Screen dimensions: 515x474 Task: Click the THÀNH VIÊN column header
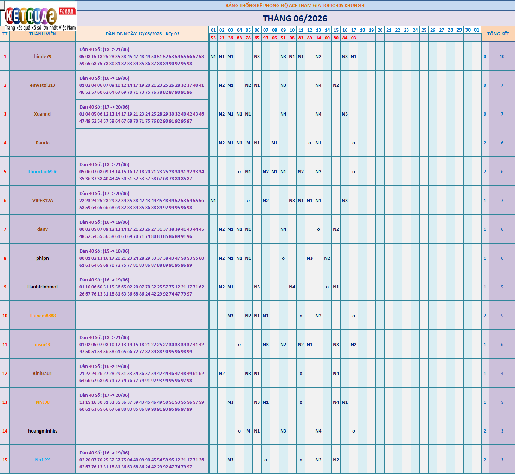[43, 34]
